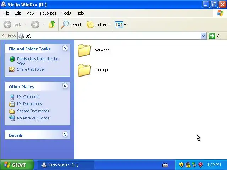Open the network folder icon
Screen dimensions: 227x170
pos(84,50)
